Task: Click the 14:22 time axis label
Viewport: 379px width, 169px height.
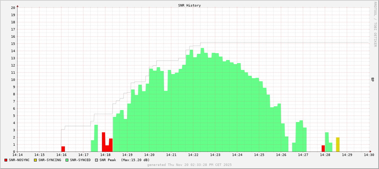Action: coord(193,155)
